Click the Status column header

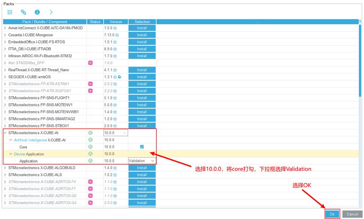pyautogui.click(x=95, y=22)
